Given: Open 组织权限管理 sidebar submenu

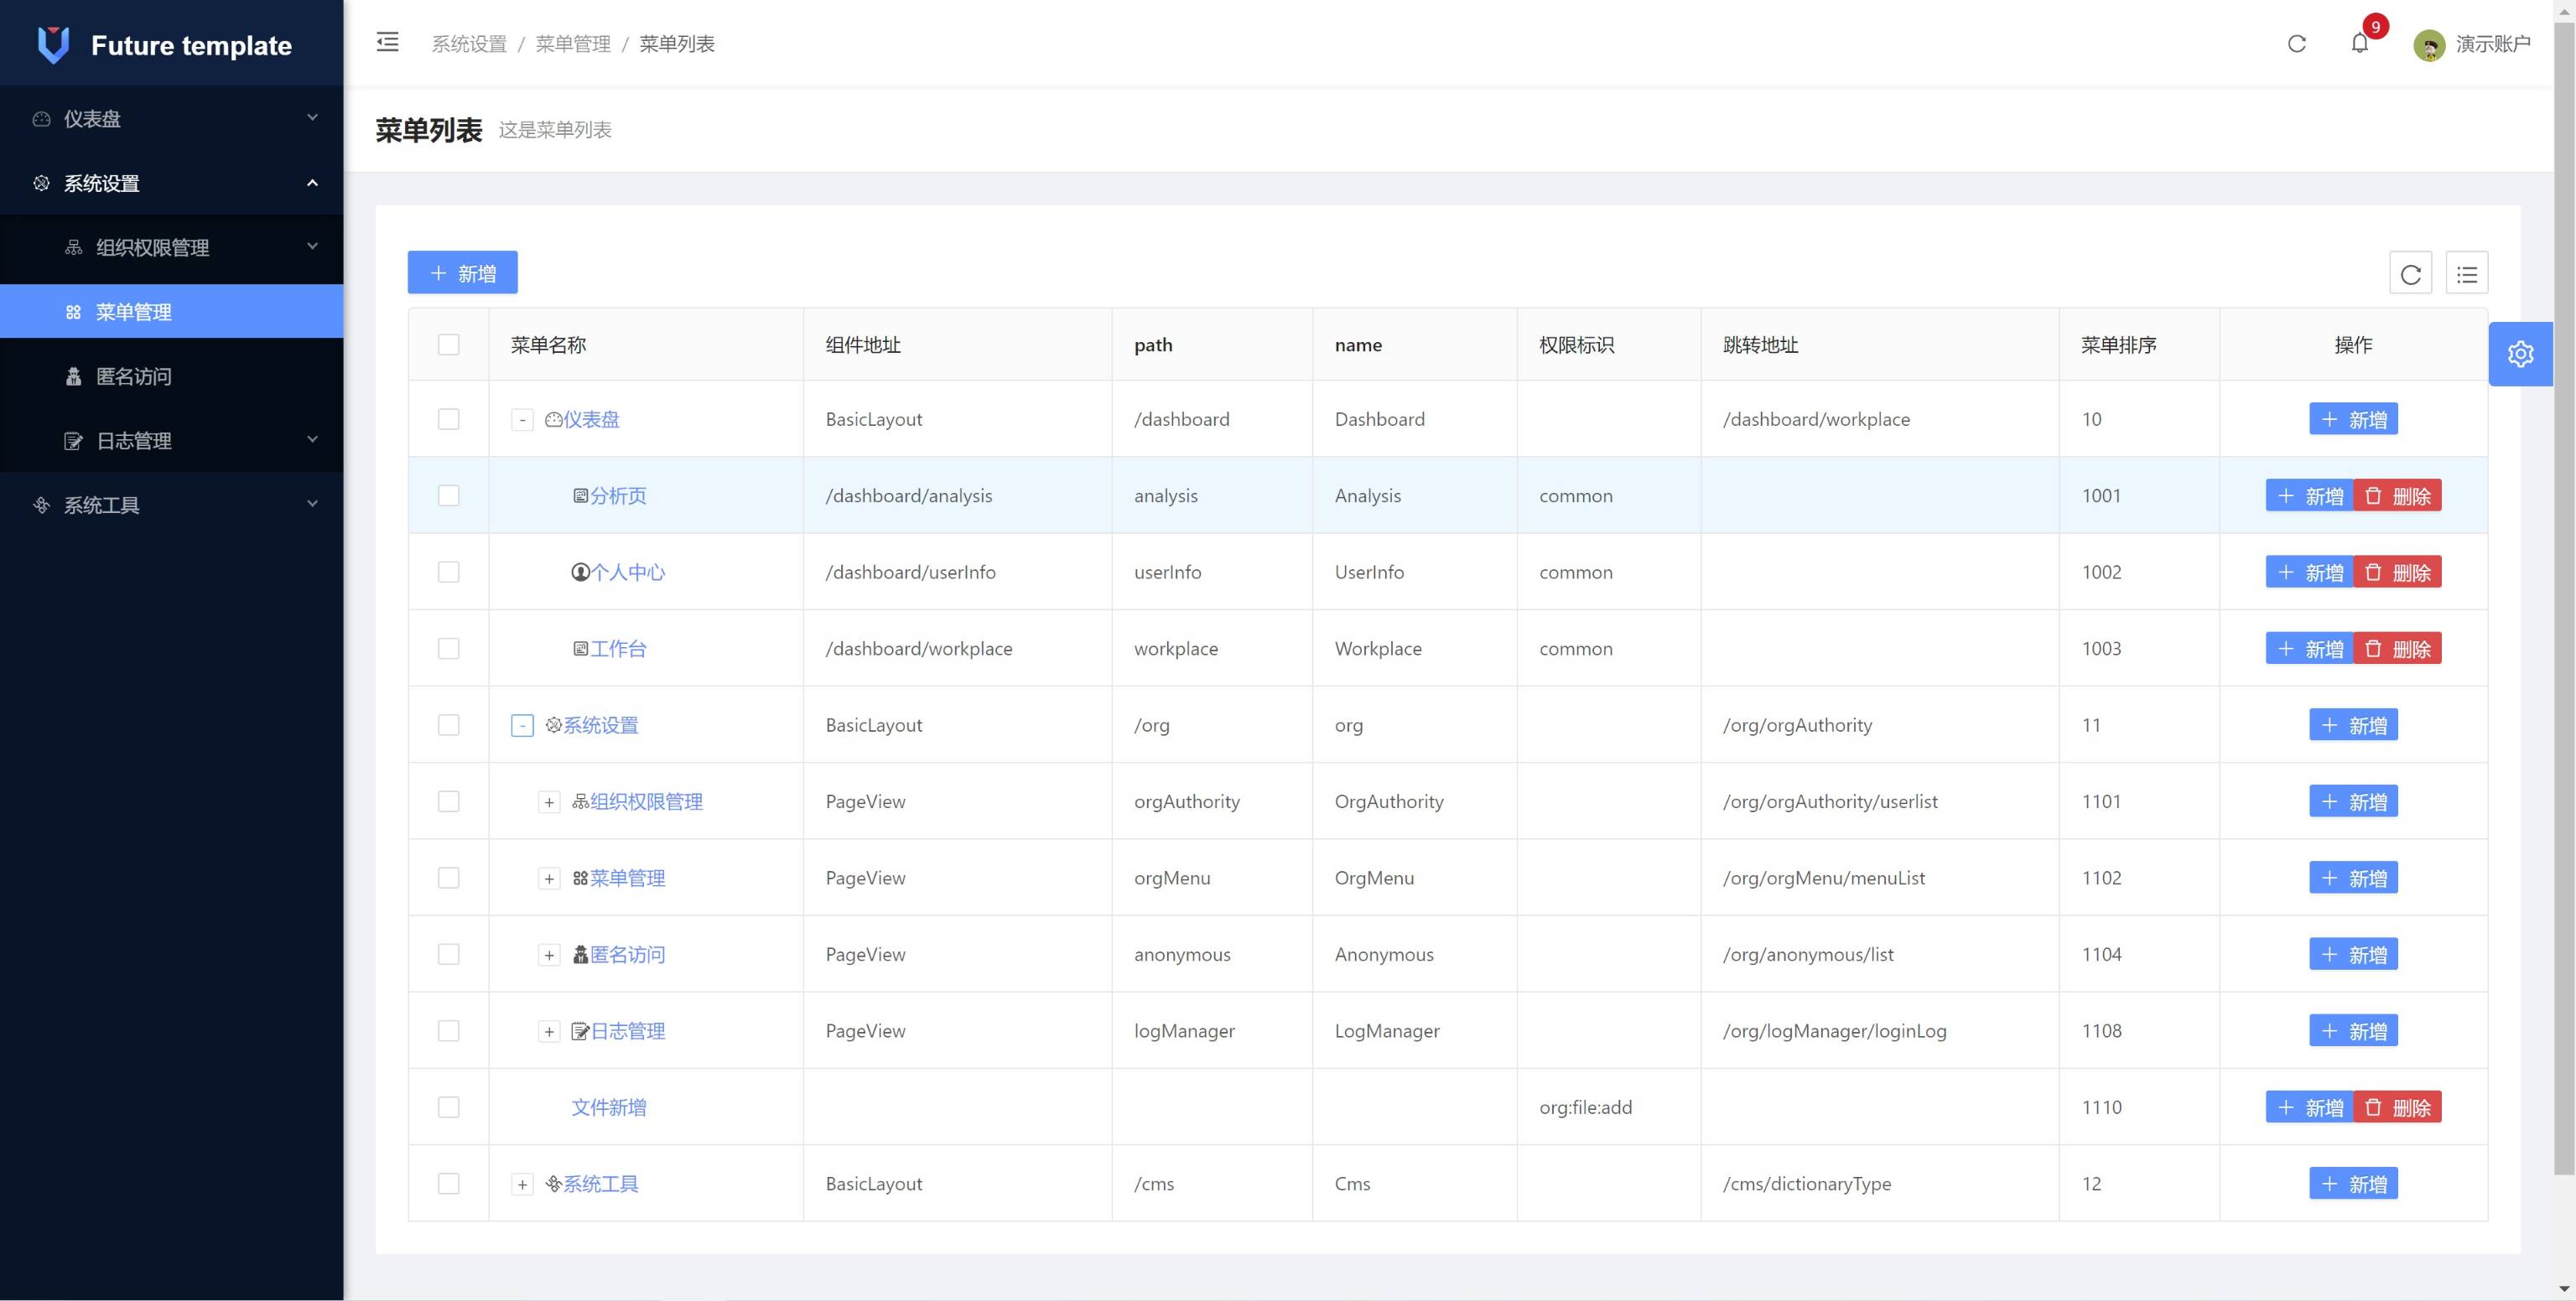Looking at the screenshot, I should pyautogui.click(x=171, y=247).
